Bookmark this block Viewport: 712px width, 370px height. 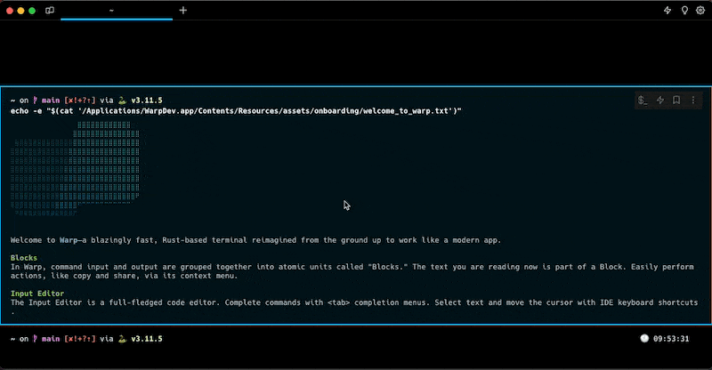pyautogui.click(x=676, y=100)
